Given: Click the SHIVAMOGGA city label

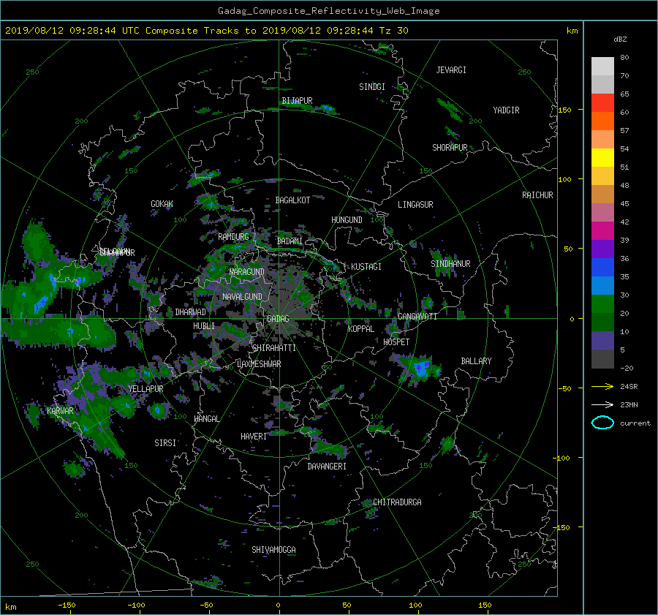Looking at the screenshot, I should coord(273,550).
